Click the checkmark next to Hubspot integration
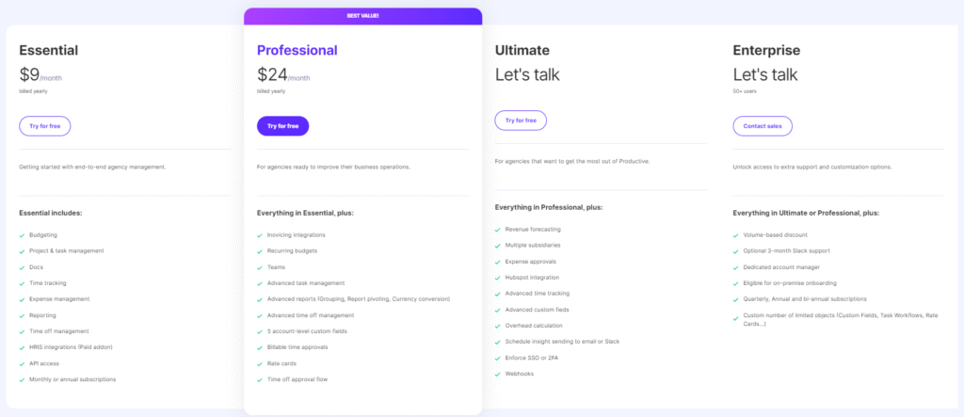964x417 pixels. tap(497, 277)
